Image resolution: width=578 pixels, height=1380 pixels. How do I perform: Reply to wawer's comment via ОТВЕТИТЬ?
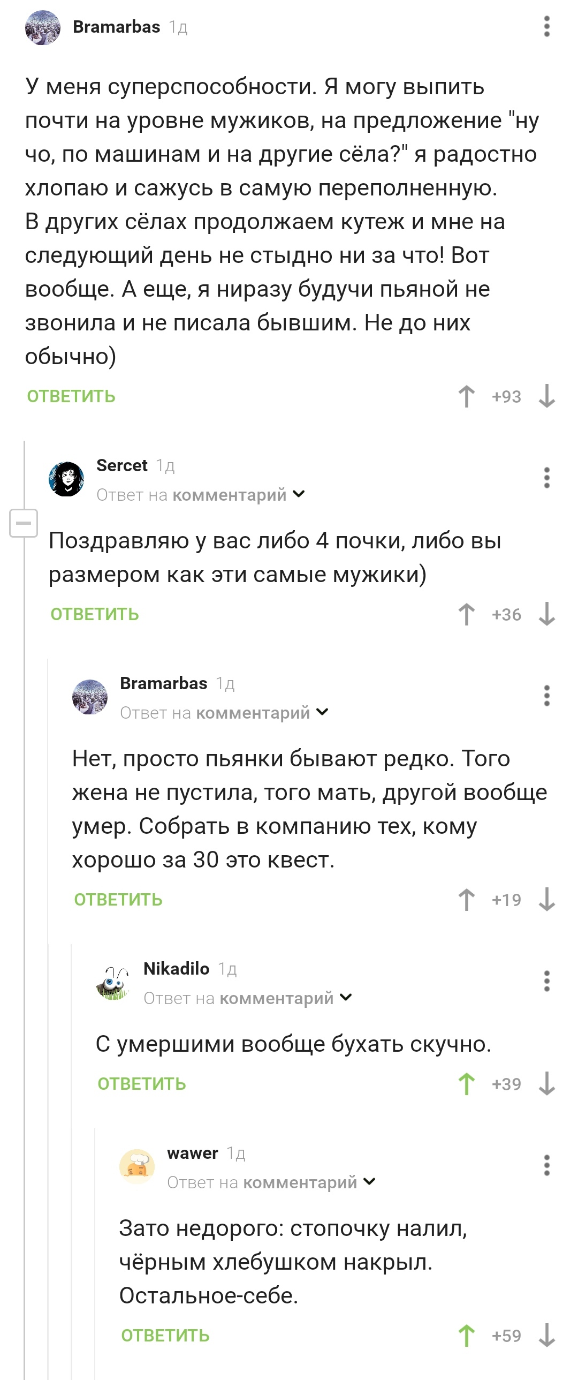165,1336
